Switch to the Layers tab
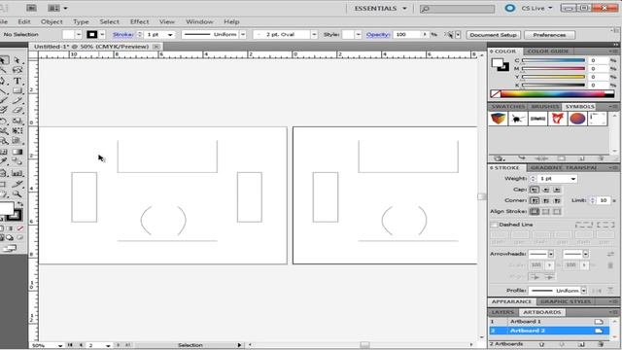Viewport: 622px width, 350px height. pos(502,312)
